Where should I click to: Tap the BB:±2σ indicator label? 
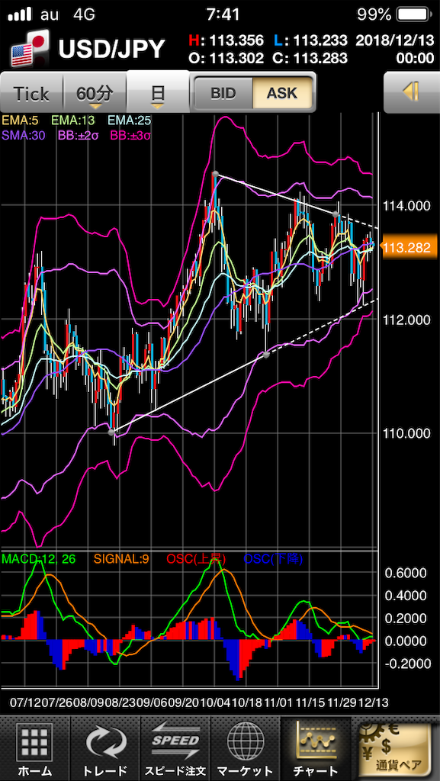[78, 135]
